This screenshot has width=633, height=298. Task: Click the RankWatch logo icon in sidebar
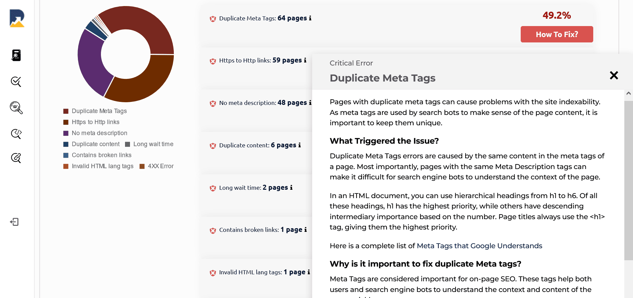point(17,18)
